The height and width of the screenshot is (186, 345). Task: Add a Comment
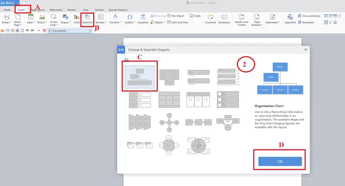pos(210,19)
